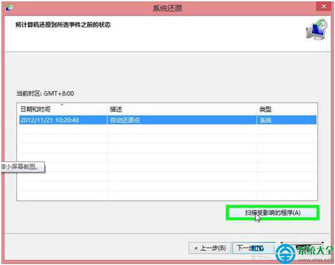
Task: Sort by 描述 column header
Action: 181,109
